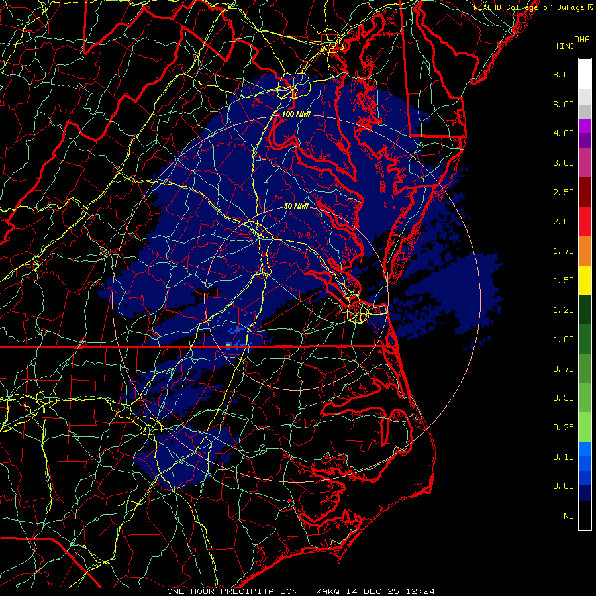Click the 'OHA' product code label
Screen dimensions: 596x596
(x=582, y=40)
